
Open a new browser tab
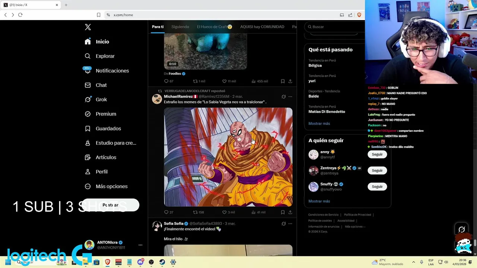click(x=66, y=5)
